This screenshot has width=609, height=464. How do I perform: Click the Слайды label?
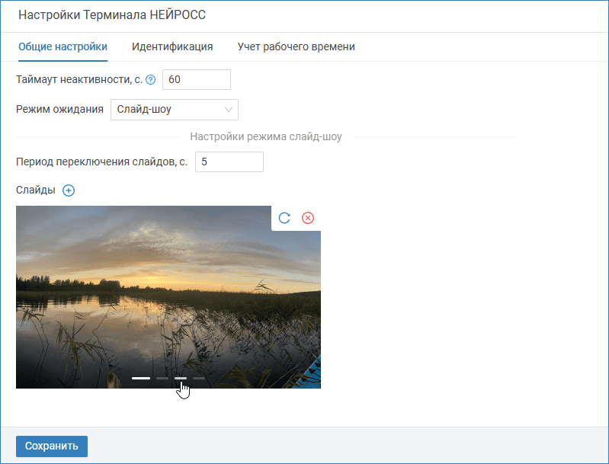pos(35,190)
